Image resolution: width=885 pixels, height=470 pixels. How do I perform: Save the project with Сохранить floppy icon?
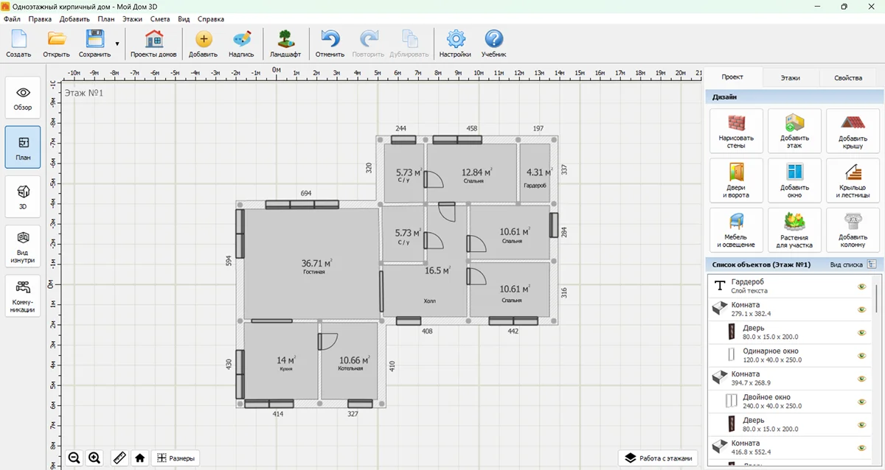(94, 43)
